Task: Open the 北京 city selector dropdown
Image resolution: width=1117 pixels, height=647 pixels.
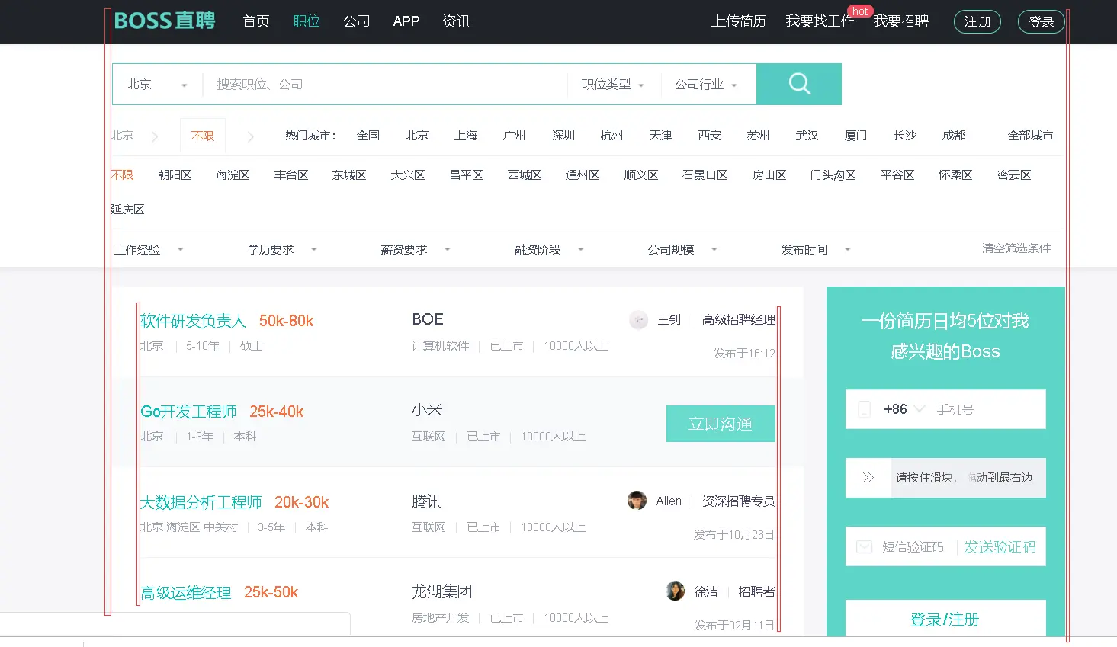Action: [157, 85]
